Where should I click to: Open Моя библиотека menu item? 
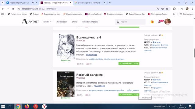click(90, 22)
